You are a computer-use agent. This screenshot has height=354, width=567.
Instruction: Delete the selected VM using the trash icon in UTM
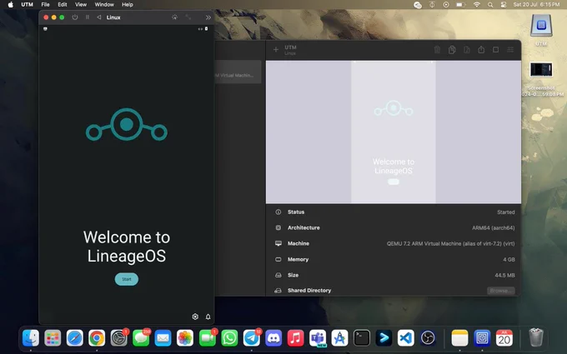pyautogui.click(x=437, y=50)
